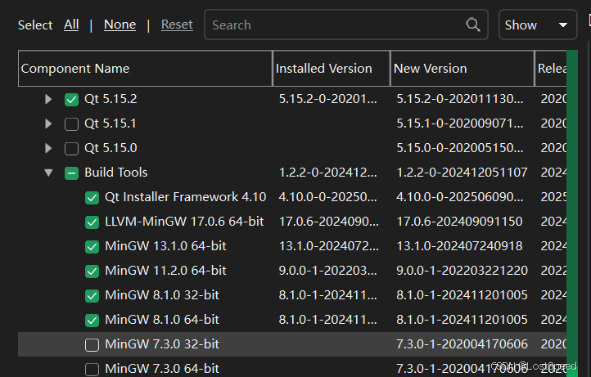Sort by New Version column header
Screen dimensions: 591x377
462,68
